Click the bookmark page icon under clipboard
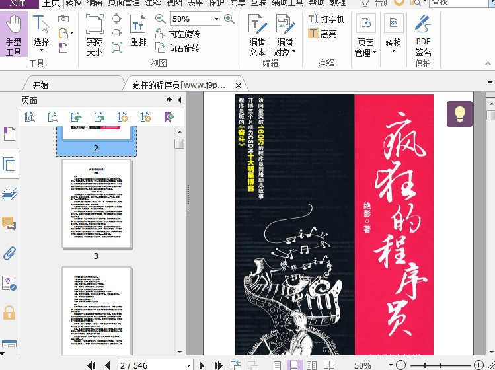This screenshot has height=370, width=495. point(63,48)
